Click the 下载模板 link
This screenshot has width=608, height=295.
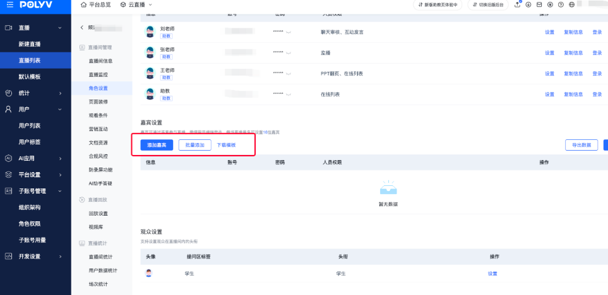coord(226,145)
